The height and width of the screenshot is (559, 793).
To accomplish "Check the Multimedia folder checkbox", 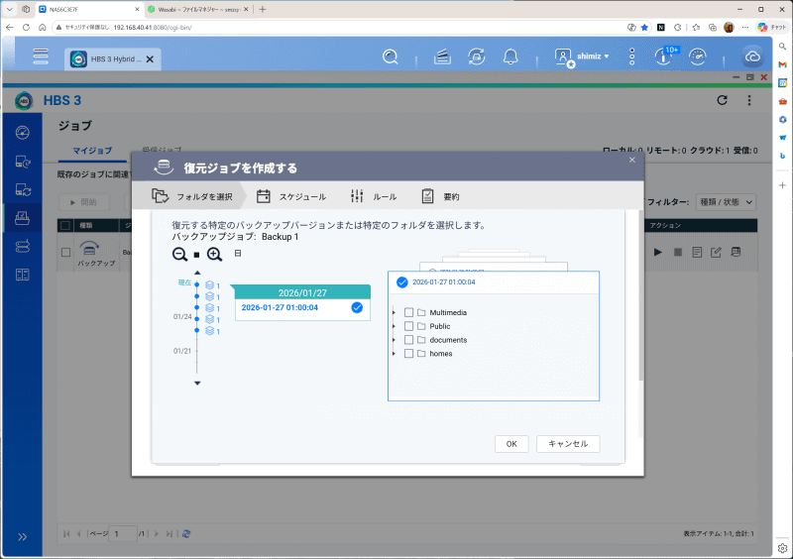I will pyautogui.click(x=408, y=312).
